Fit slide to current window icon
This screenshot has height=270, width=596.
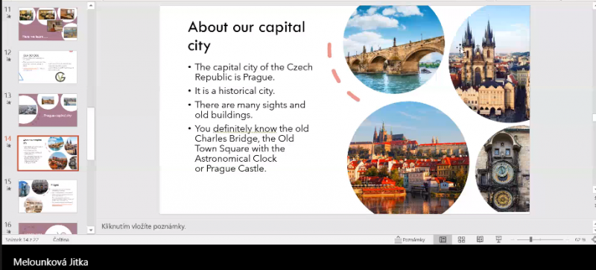[594, 239]
